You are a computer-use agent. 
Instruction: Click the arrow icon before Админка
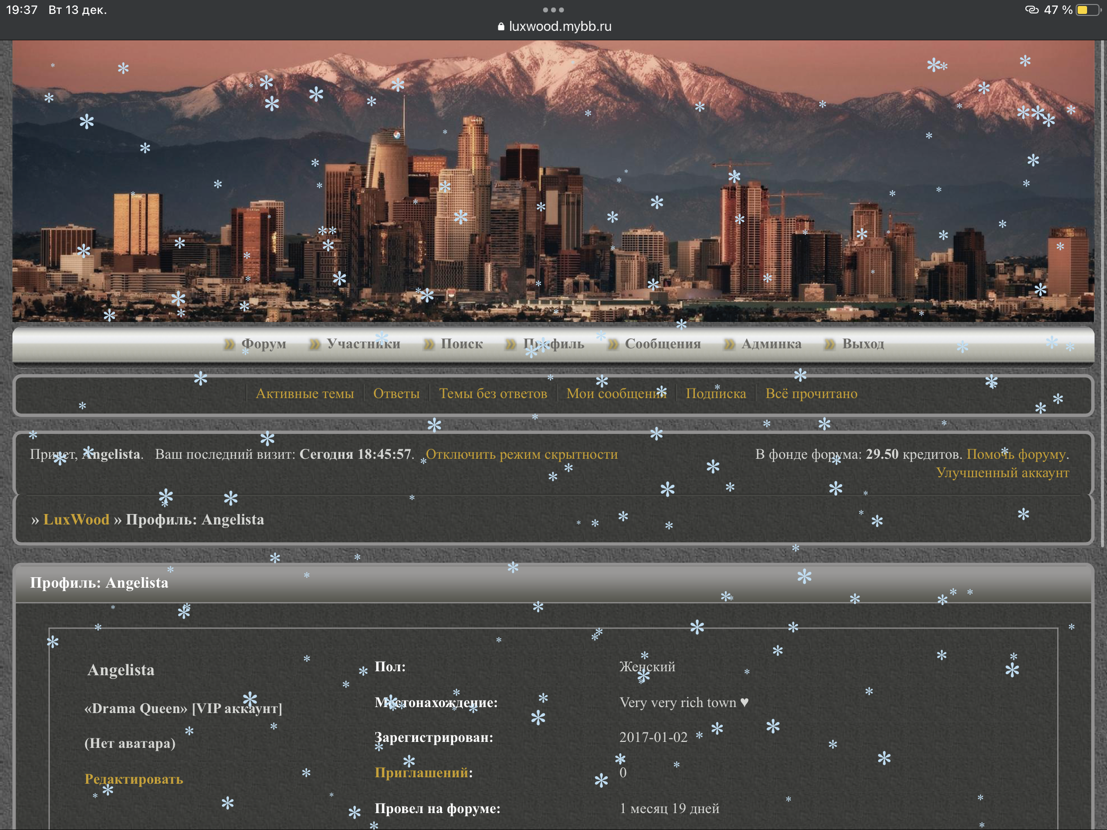coord(729,344)
